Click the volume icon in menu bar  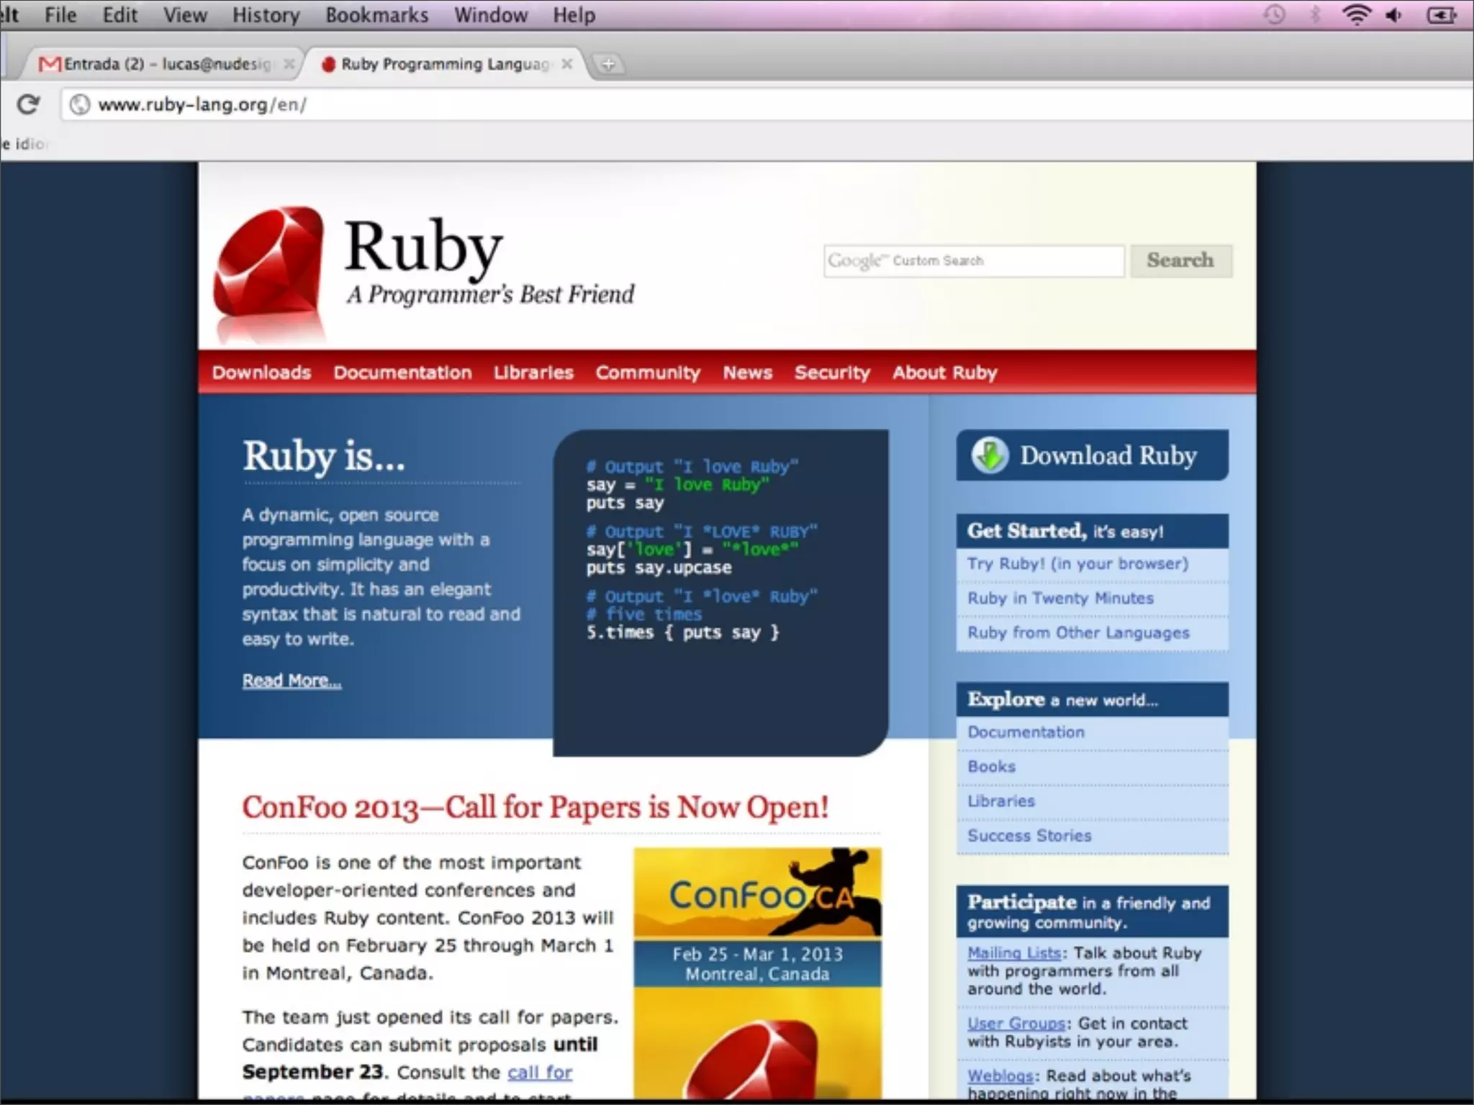point(1394,15)
